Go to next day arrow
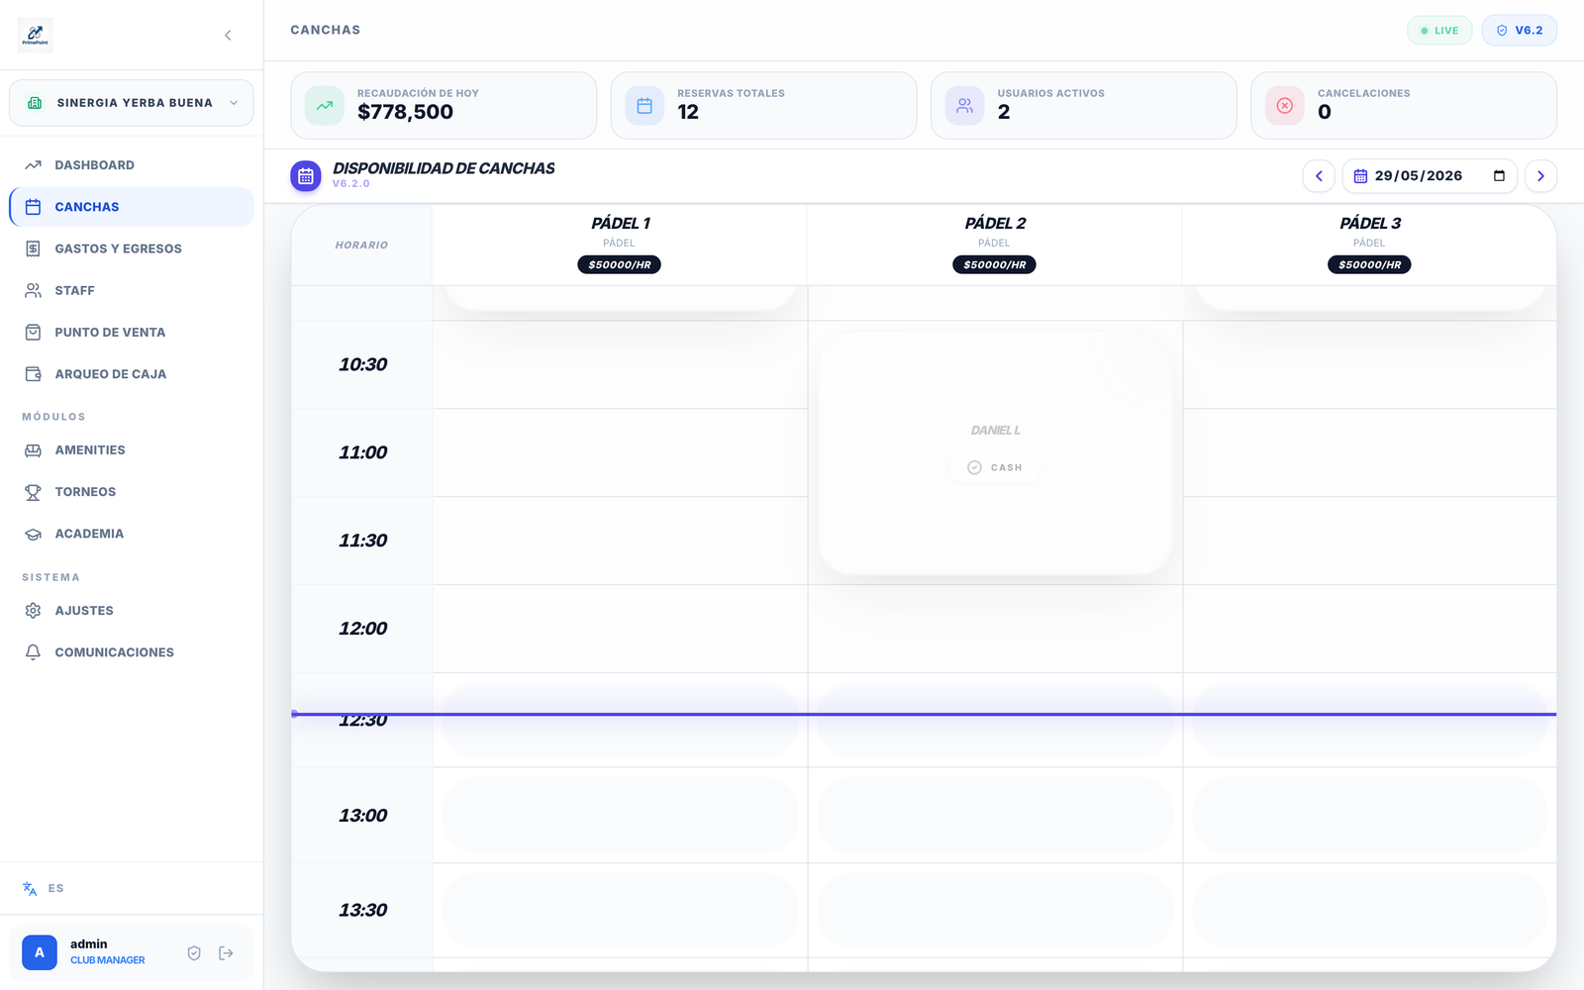 click(x=1540, y=176)
